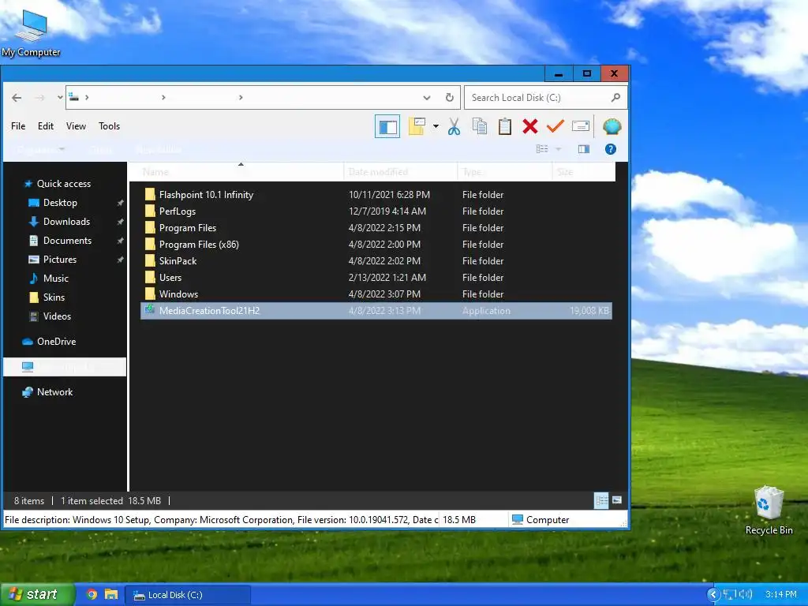Click the red X Delete icon
The image size is (808, 606).
tap(529, 126)
